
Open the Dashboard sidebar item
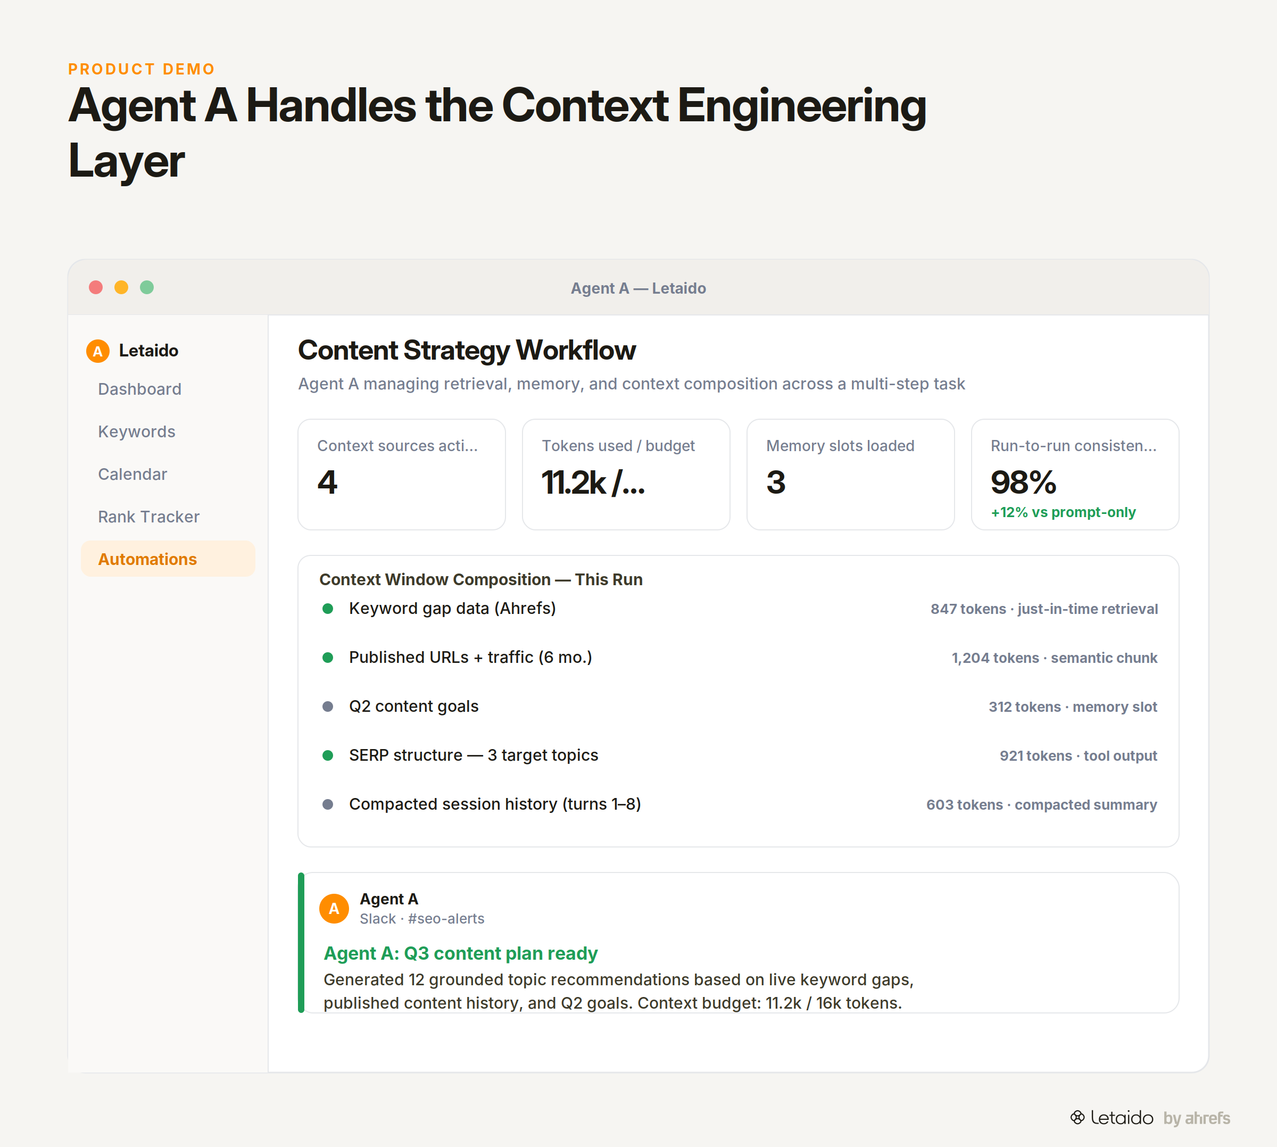coord(140,389)
